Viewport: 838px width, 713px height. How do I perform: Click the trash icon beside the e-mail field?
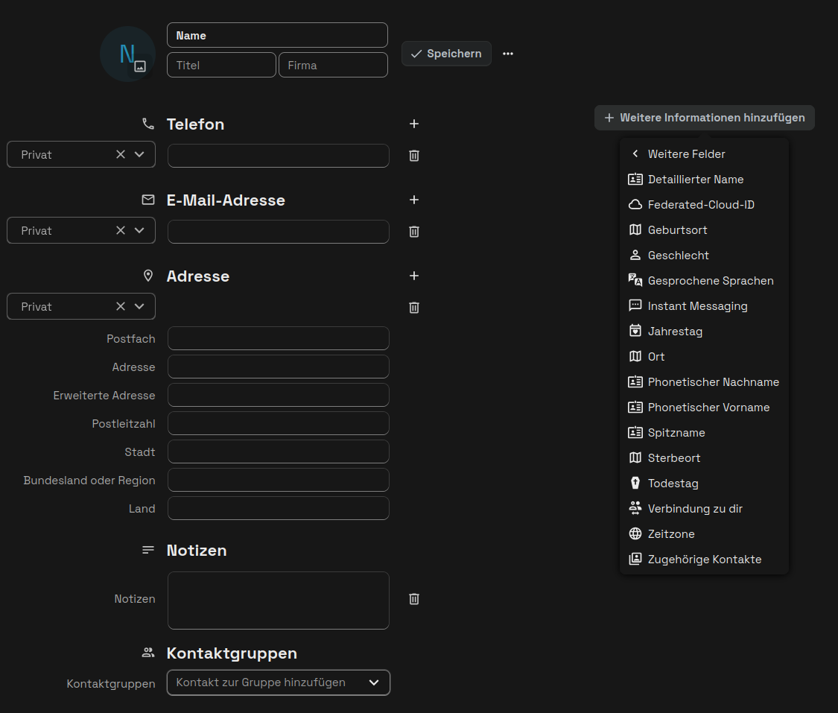414,232
